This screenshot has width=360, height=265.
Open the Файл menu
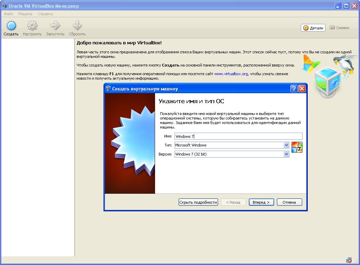pos(9,14)
